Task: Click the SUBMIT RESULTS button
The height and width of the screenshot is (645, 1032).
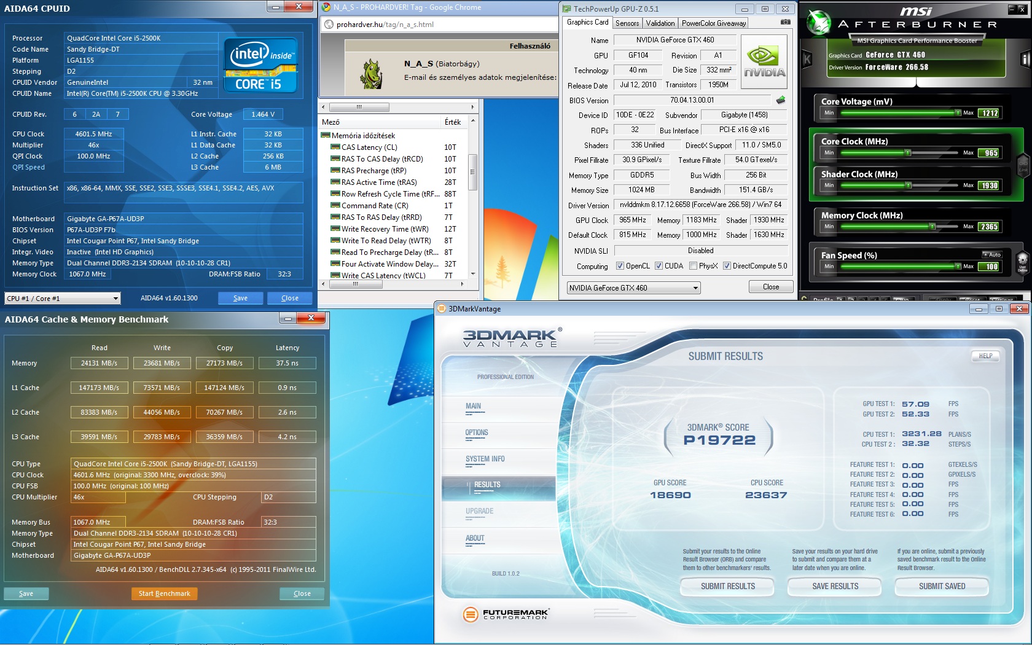Action: (728, 587)
